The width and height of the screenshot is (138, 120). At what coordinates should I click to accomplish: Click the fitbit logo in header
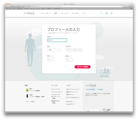click(x=29, y=13)
